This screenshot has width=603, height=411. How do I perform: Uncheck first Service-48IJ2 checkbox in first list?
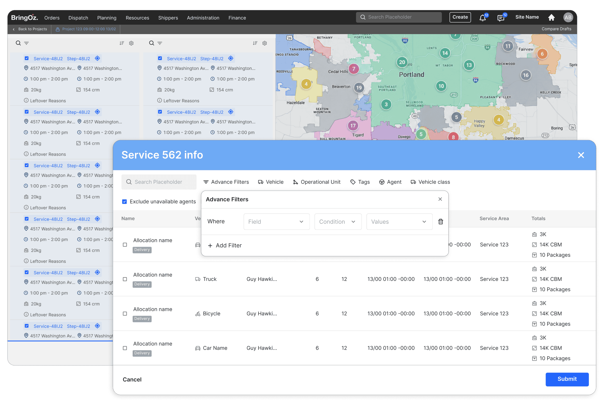coord(27,58)
